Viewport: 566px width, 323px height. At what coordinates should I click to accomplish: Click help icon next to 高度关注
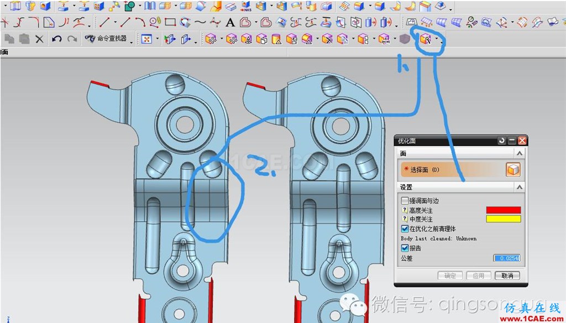[x=405, y=210]
